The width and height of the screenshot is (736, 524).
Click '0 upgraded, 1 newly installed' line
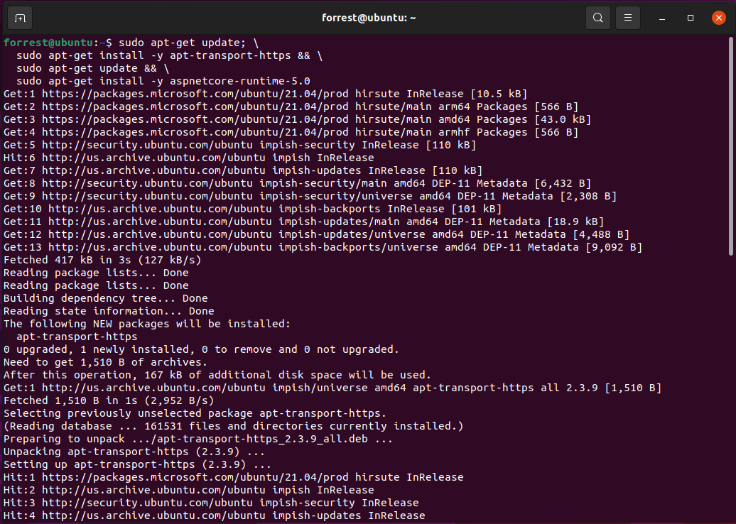click(201, 349)
